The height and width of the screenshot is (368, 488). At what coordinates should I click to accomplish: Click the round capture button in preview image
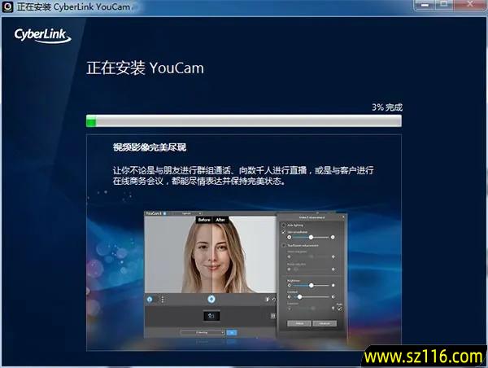tap(211, 299)
